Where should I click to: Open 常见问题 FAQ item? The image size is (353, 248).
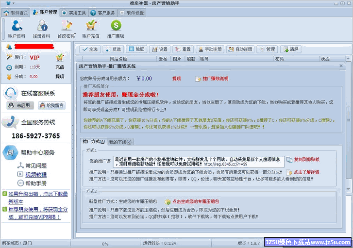click(x=35, y=165)
